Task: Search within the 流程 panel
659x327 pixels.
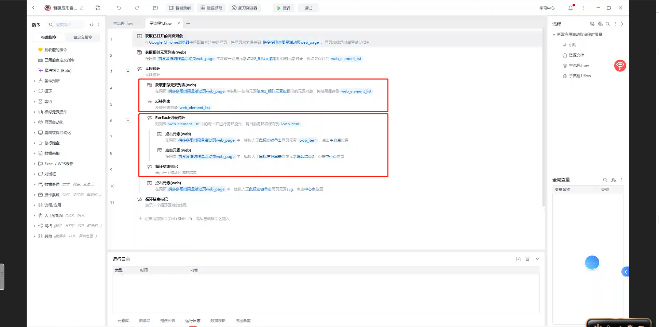Action: click(x=608, y=24)
